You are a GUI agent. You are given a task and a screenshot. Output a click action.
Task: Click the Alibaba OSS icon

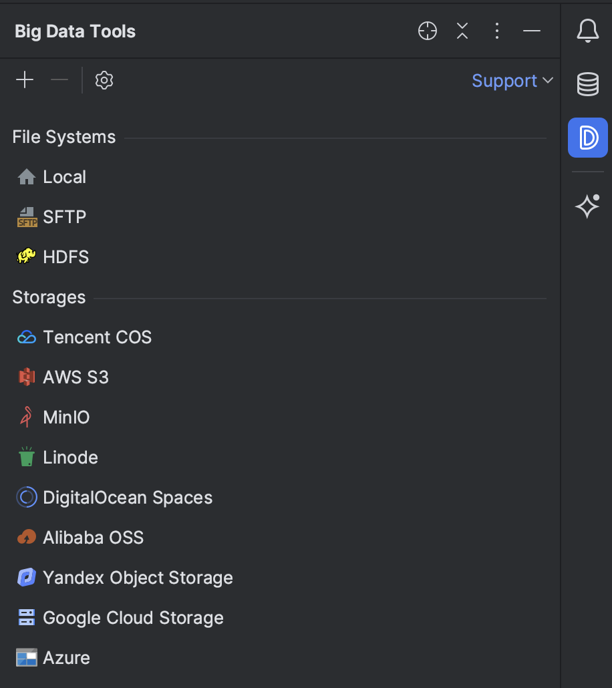pyautogui.click(x=26, y=537)
